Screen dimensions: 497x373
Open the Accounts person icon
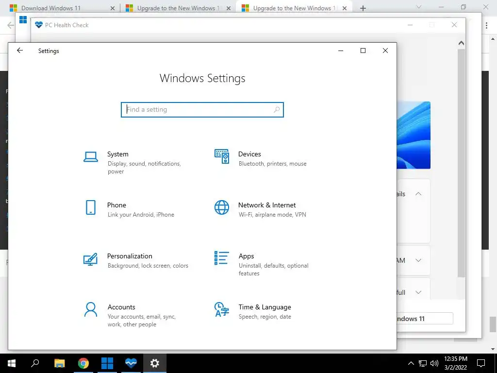click(x=91, y=309)
